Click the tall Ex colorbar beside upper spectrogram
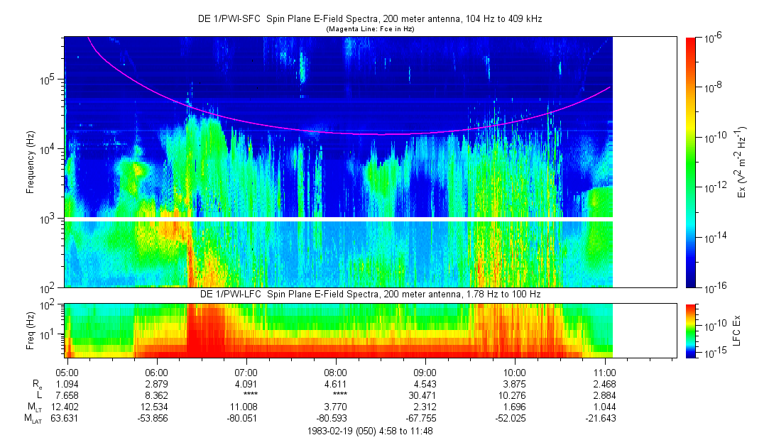769x440 pixels. (x=691, y=162)
